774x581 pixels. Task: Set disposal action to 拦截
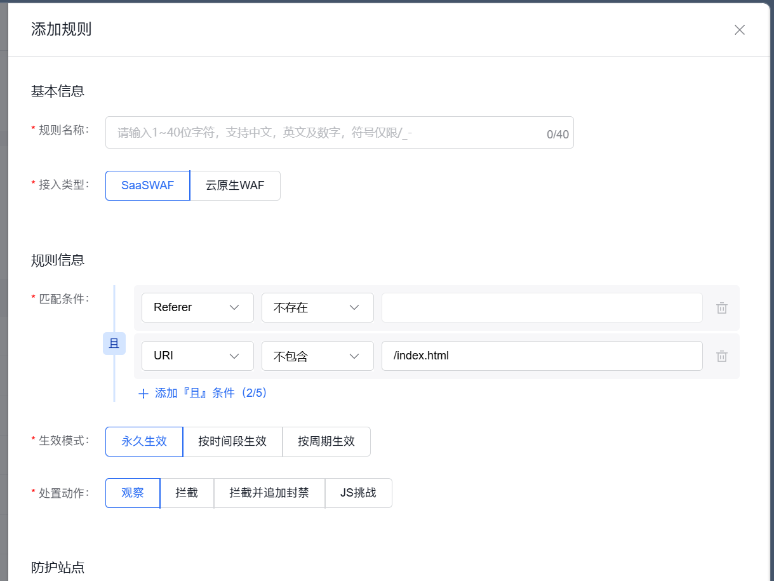(x=186, y=493)
